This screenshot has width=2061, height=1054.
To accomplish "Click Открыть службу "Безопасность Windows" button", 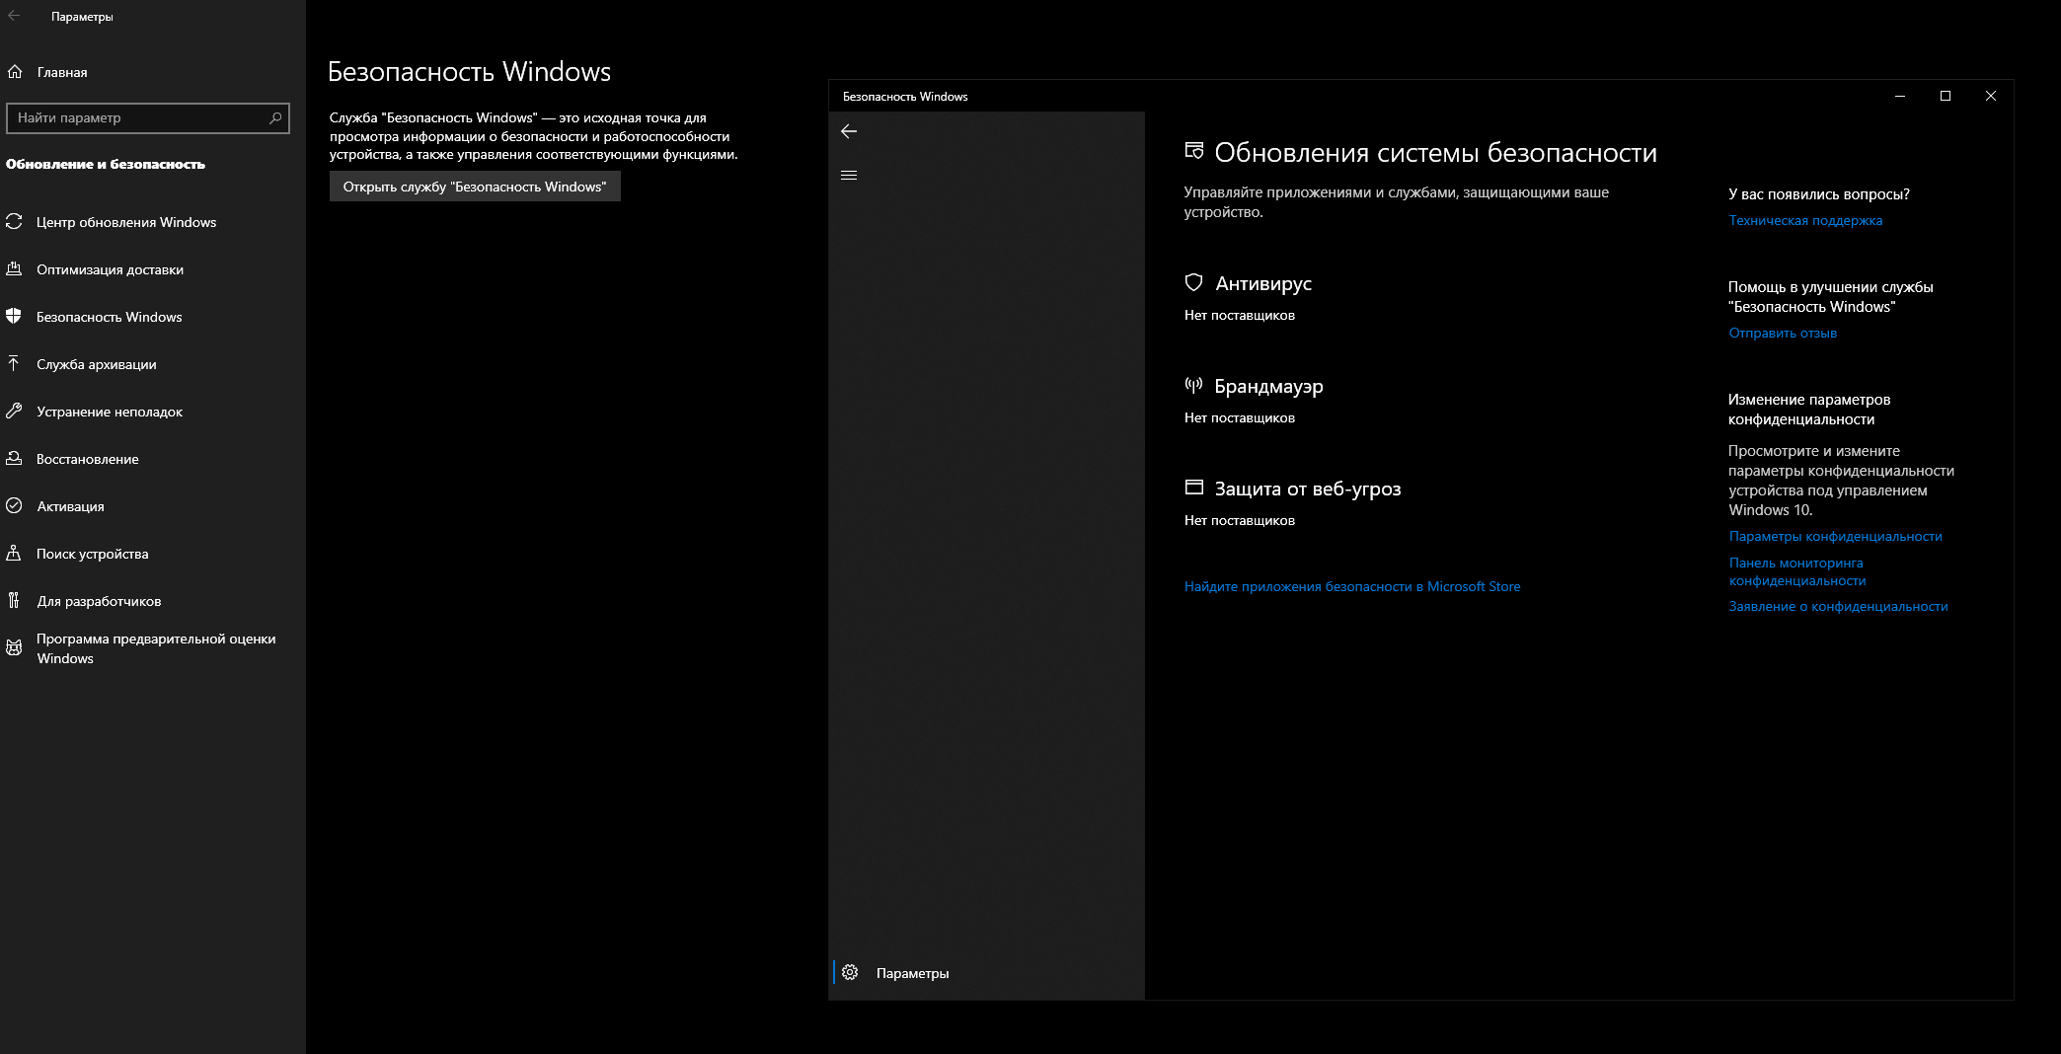I will pyautogui.click(x=475, y=187).
